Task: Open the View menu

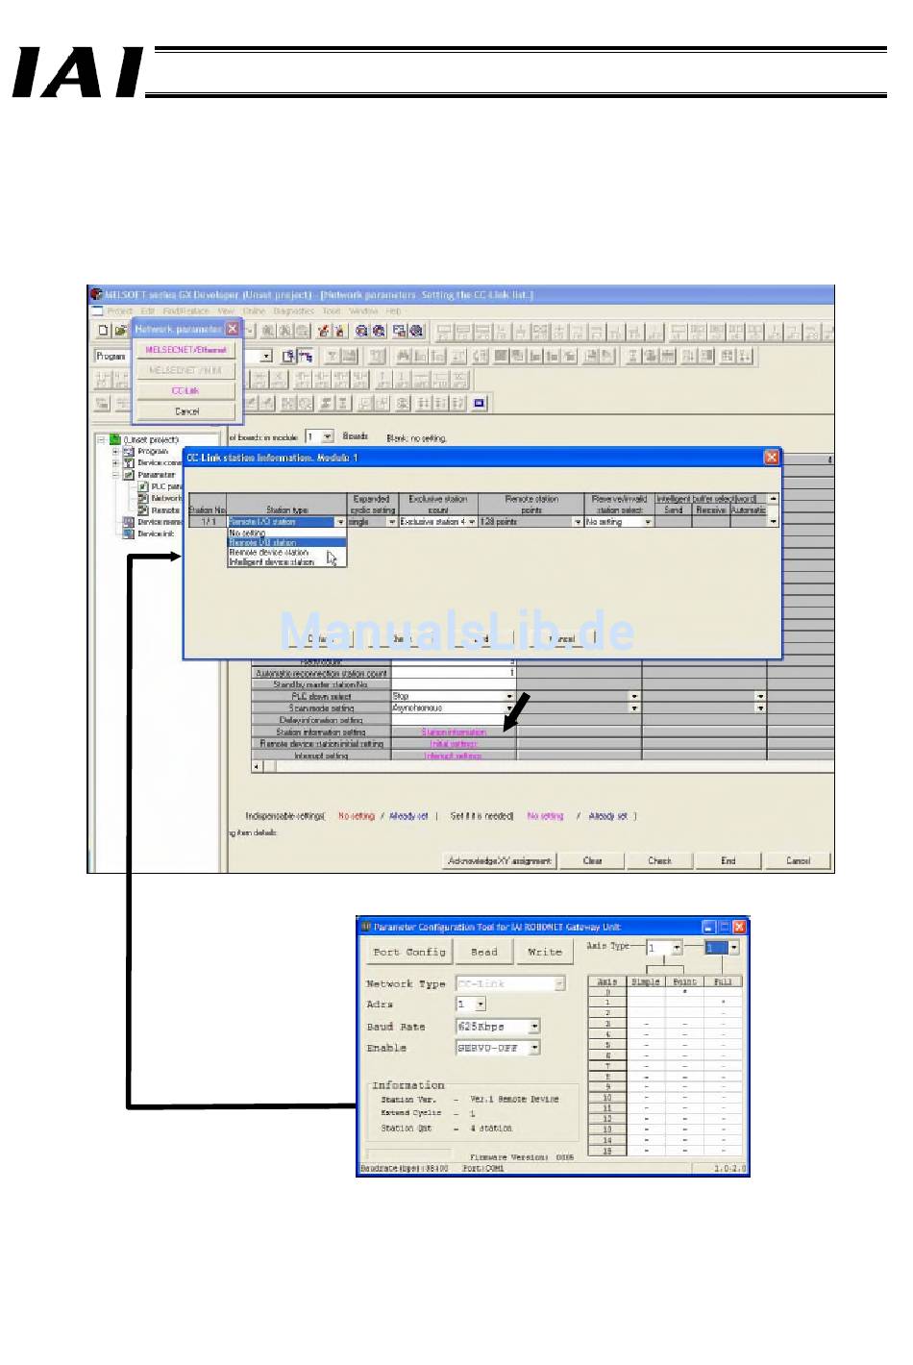Action: click(226, 310)
